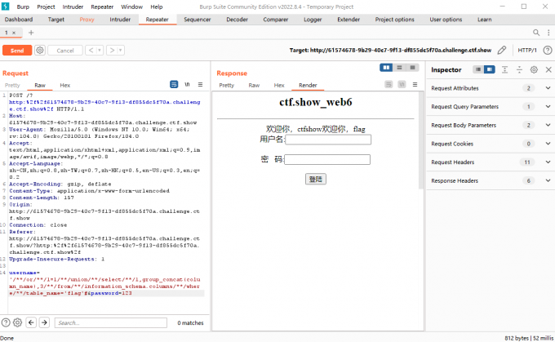Click the edit target pencil icon
Image resolution: width=555 pixels, height=342 pixels.
pos(502,50)
